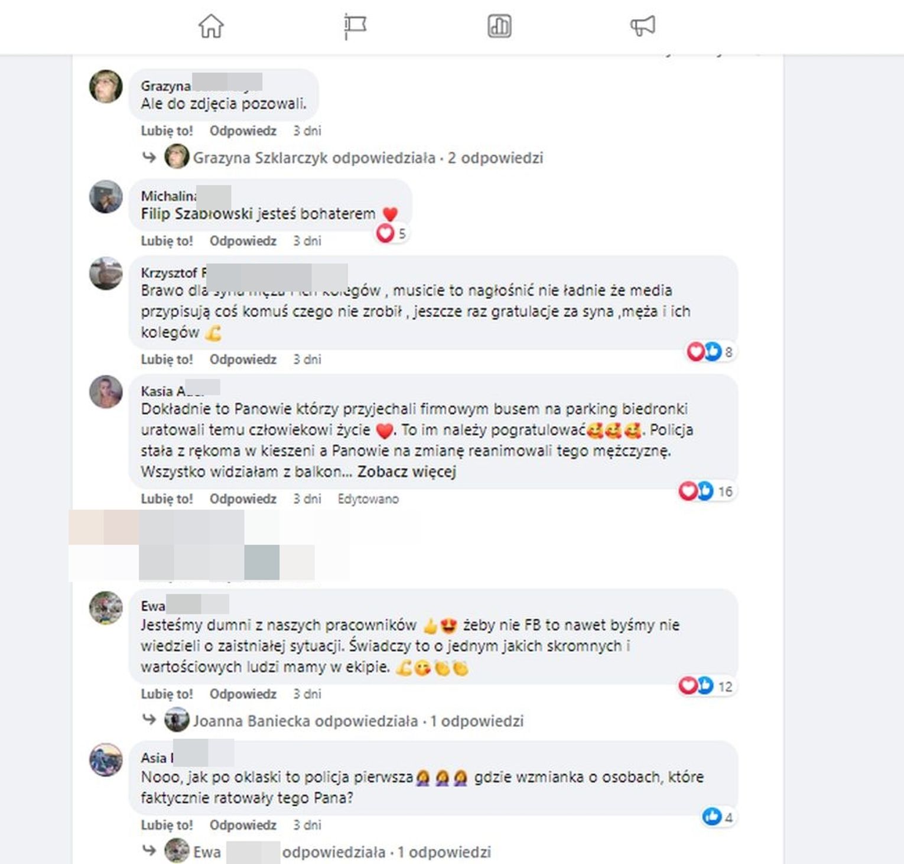The height and width of the screenshot is (864, 904).
Task: Open the Pages flag icon
Action: pyautogui.click(x=355, y=27)
